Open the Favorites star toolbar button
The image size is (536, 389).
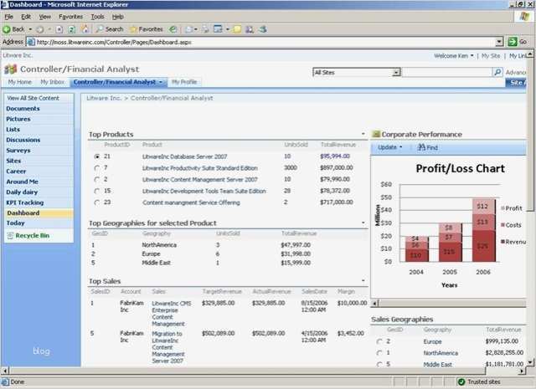[x=147, y=29]
